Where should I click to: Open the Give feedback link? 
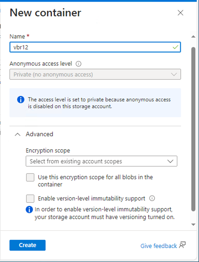click(x=159, y=246)
